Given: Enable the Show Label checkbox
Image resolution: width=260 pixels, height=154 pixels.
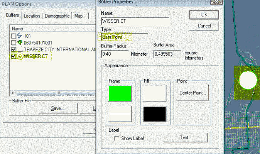Looking at the screenshot, I should point(116,139).
